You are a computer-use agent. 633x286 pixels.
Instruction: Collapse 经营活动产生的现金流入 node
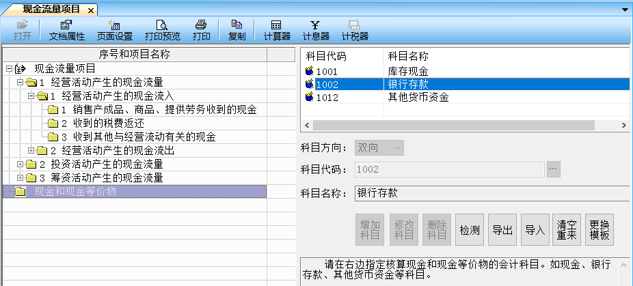pos(31,96)
